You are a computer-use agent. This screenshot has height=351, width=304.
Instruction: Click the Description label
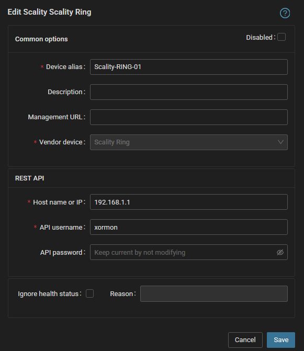click(x=65, y=92)
